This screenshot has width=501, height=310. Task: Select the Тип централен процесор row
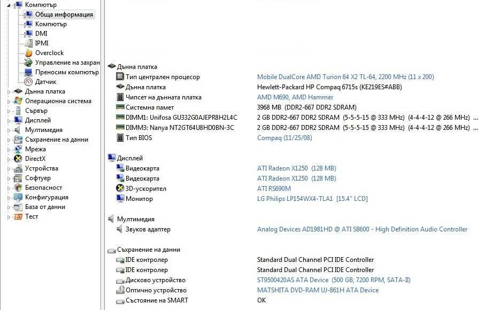(163, 77)
